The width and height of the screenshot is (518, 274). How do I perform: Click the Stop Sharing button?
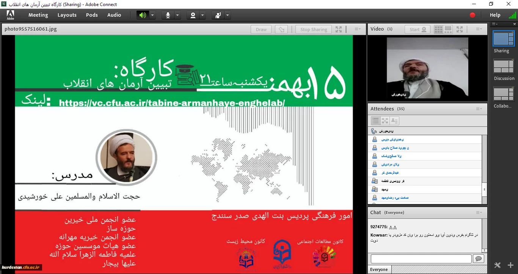(x=313, y=30)
